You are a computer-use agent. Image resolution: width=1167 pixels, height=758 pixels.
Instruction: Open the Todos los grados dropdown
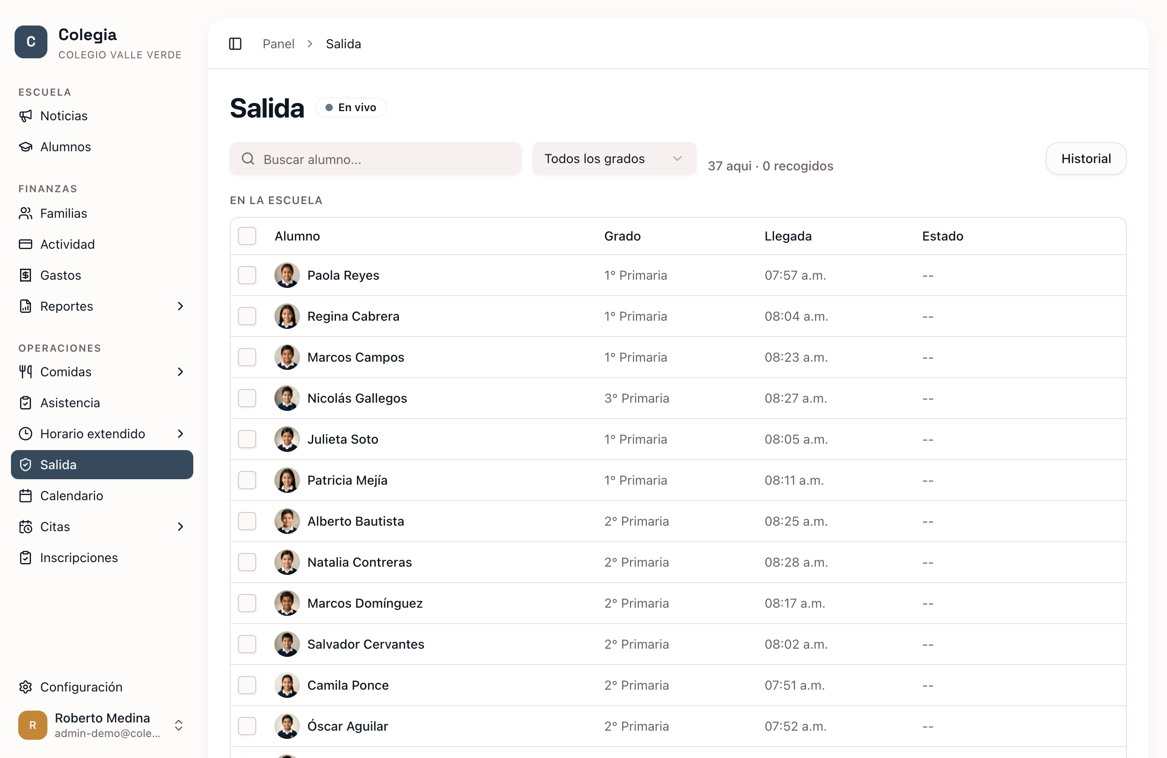pyautogui.click(x=614, y=159)
